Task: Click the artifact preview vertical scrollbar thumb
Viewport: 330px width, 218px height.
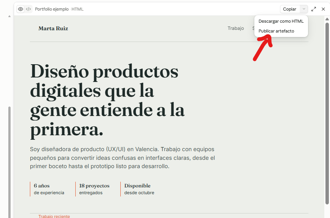Action: (x=327, y=113)
